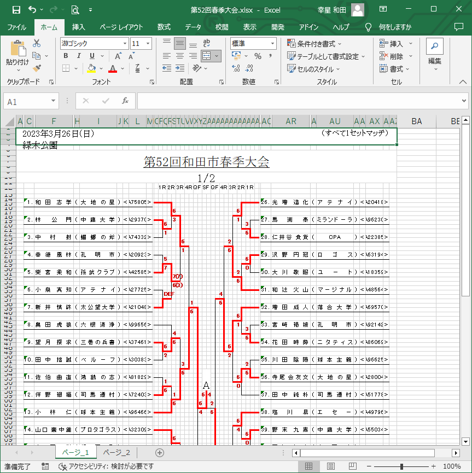Toggle Italic formatting
The width and height of the screenshot is (472, 473).
(x=79, y=56)
